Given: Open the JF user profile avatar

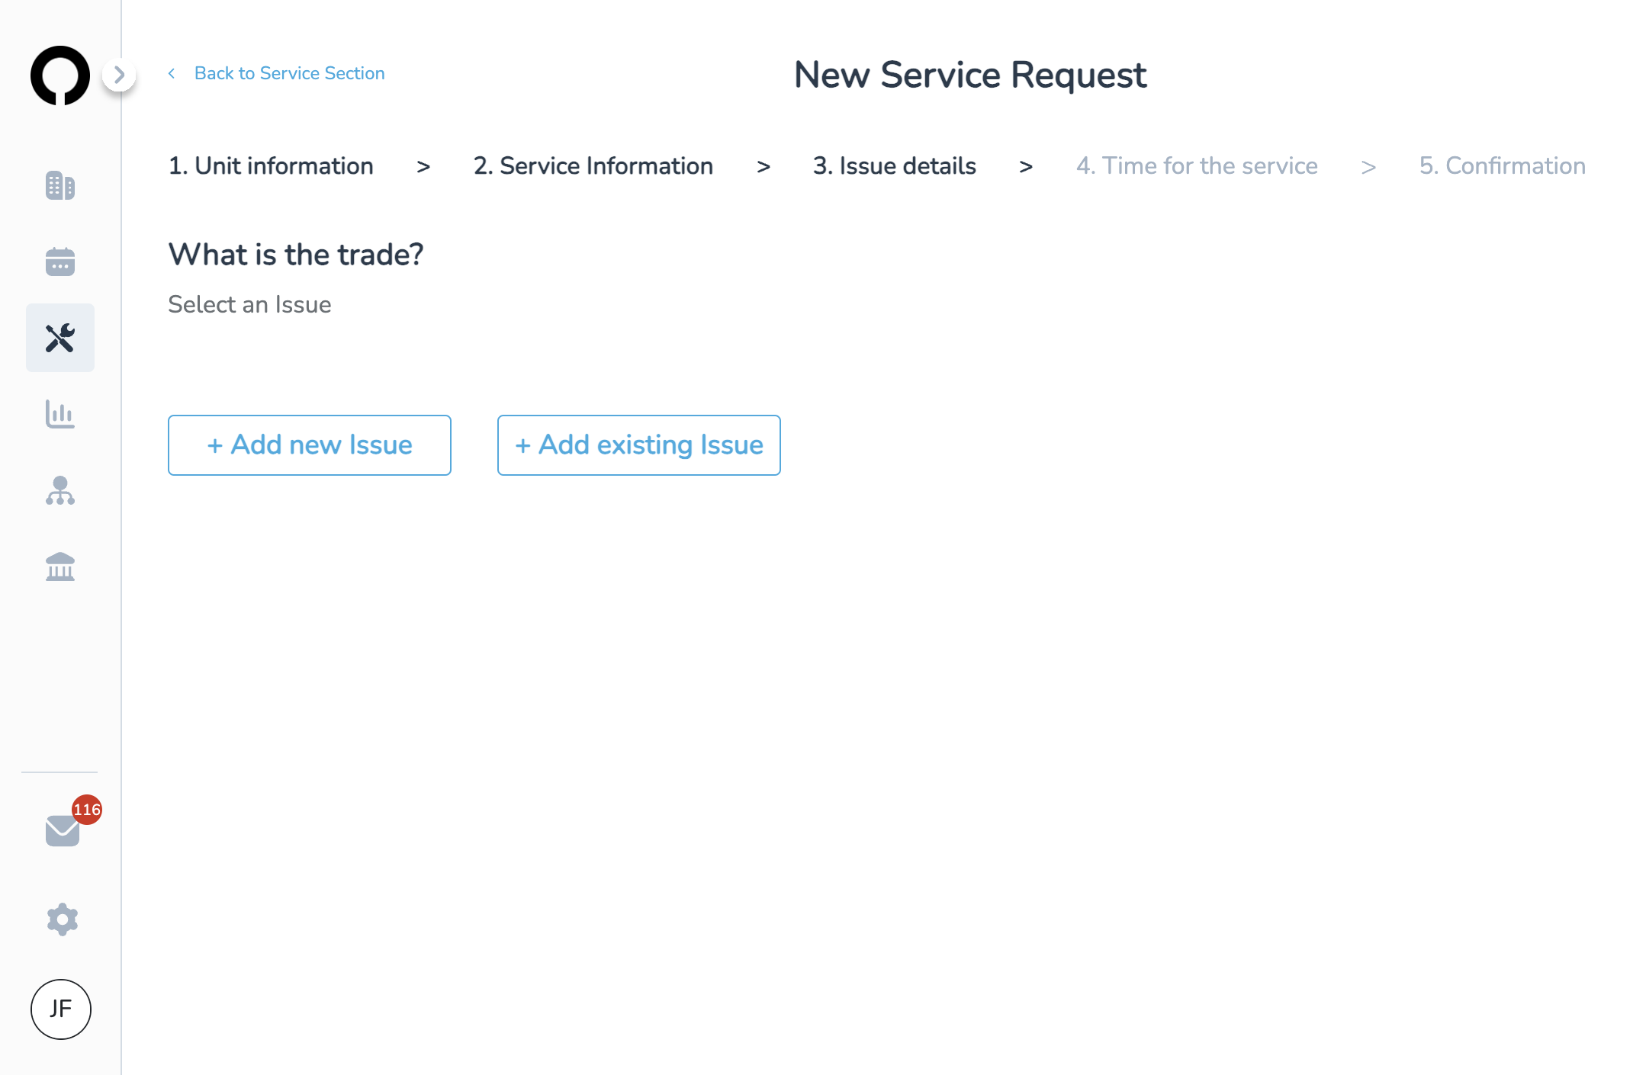Looking at the screenshot, I should [61, 1009].
